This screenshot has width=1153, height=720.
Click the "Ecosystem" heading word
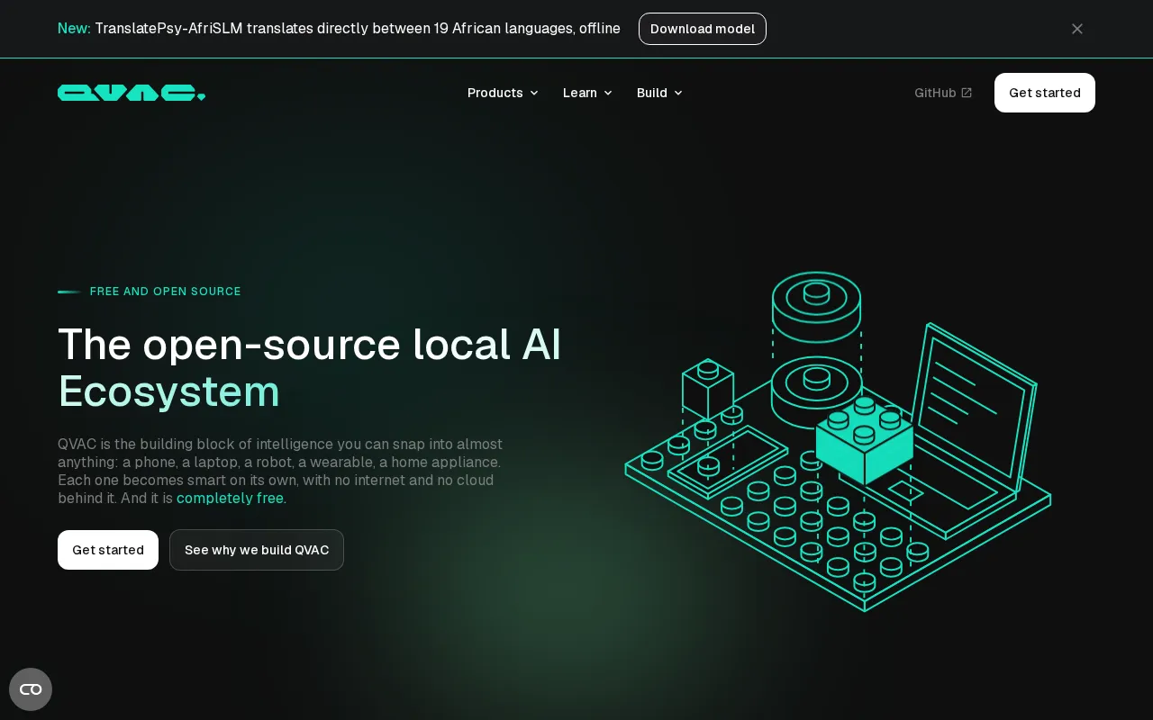pos(169,391)
